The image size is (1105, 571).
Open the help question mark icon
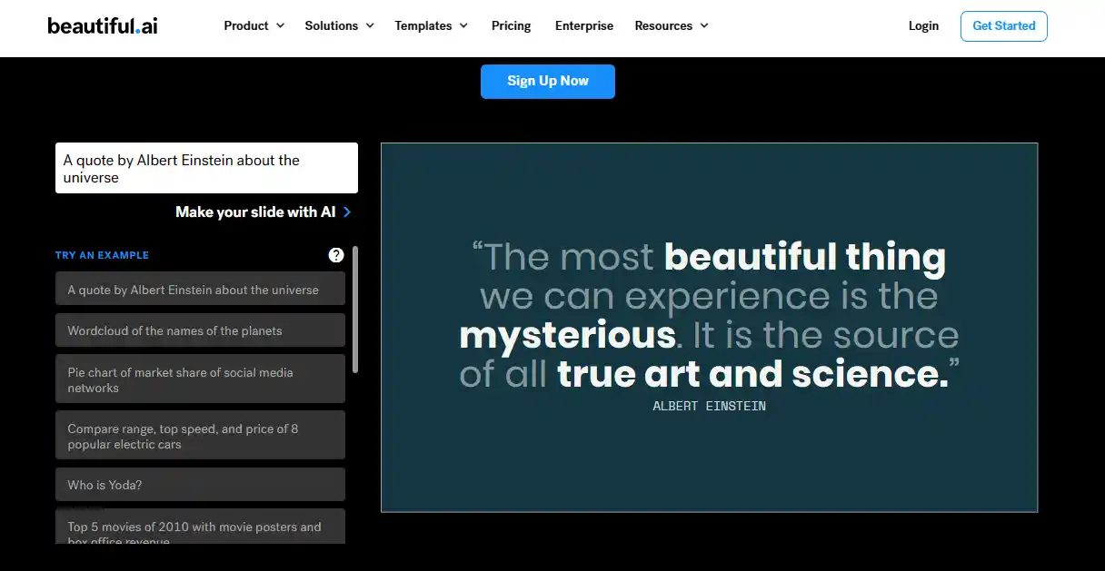pyautogui.click(x=336, y=255)
